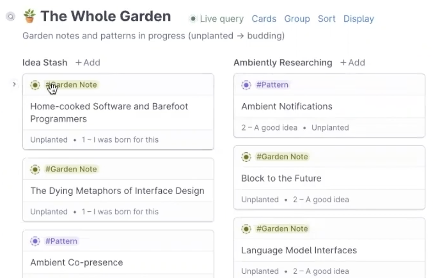Click the magnifier icon beside the page title
Screen dimensions: 441x278
coord(10,17)
